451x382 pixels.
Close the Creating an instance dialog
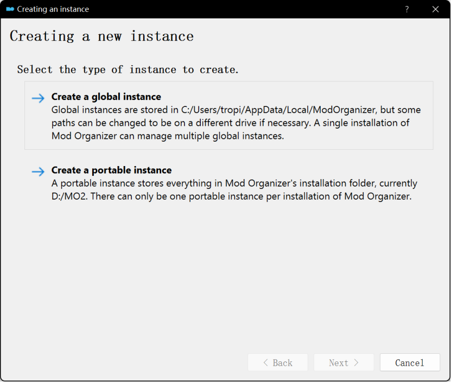435,9
